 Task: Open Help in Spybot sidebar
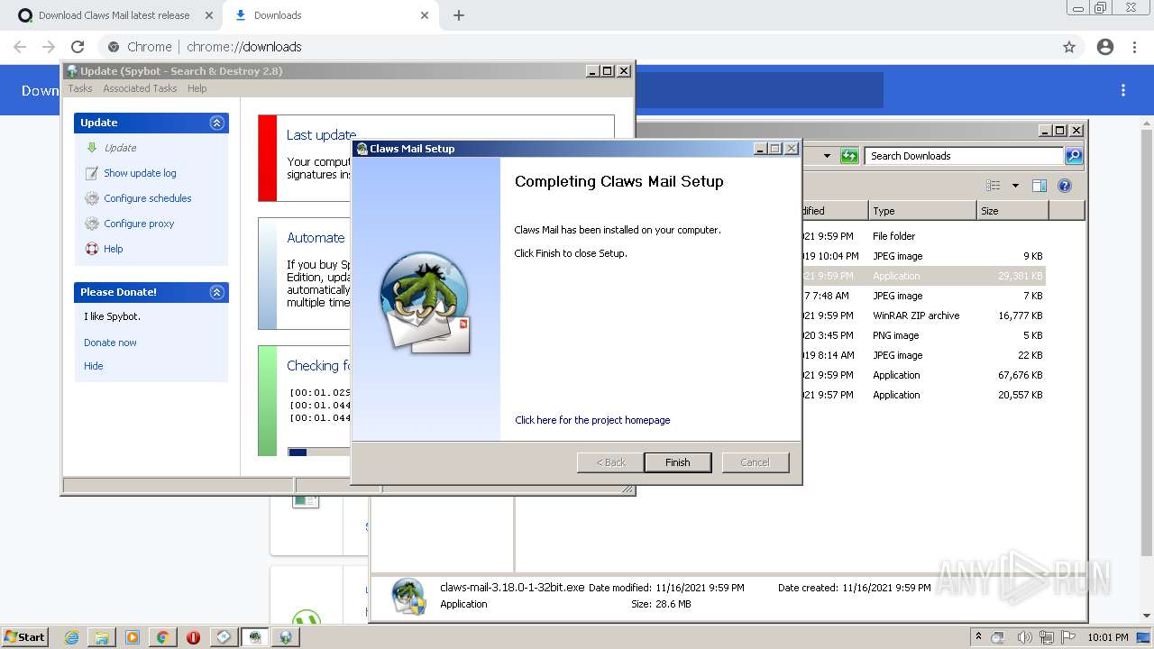coord(113,249)
